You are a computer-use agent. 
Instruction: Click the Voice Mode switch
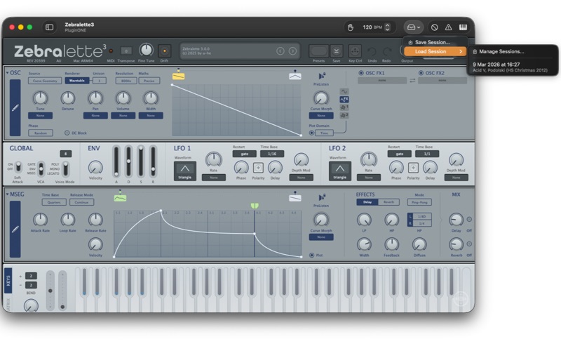tap(65, 168)
